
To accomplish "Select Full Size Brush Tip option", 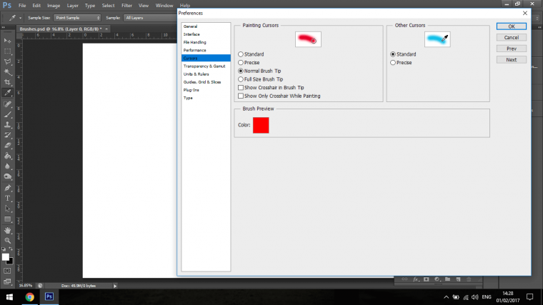I will click(x=260, y=79).
